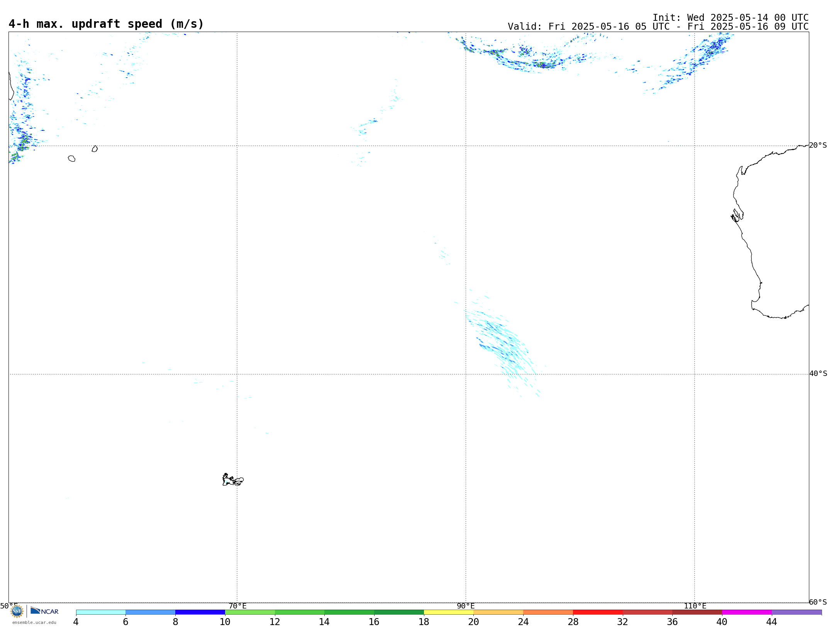Select the light orange 20–24 colorbar swatch

(498, 612)
